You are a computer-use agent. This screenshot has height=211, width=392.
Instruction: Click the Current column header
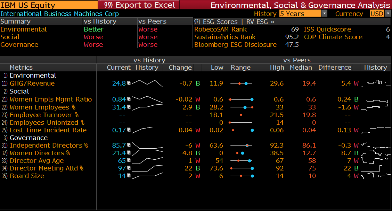pyautogui.click(x=119, y=67)
